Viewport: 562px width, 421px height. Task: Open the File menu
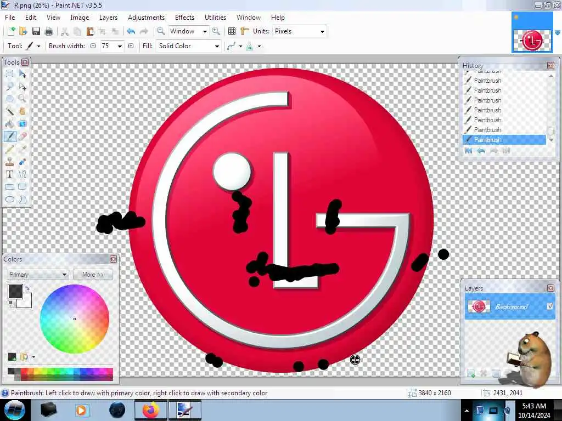[x=10, y=17]
